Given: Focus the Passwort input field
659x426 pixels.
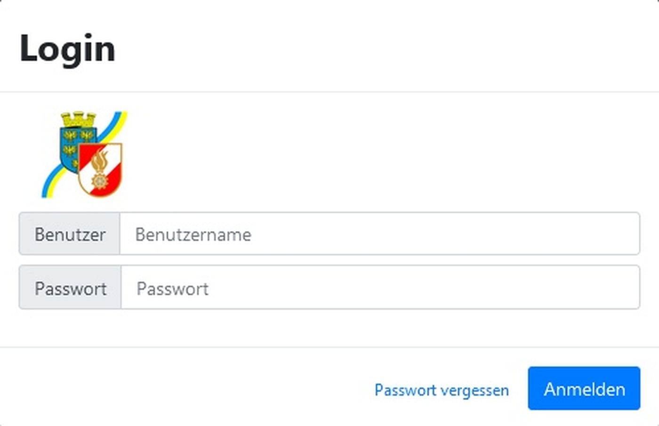Looking at the screenshot, I should 380,288.
